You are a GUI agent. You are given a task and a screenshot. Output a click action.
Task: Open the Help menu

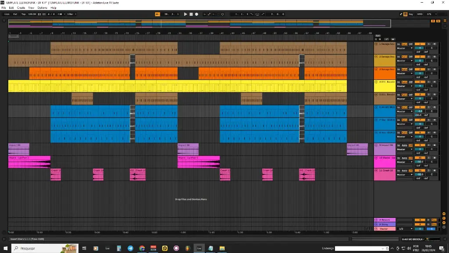click(53, 8)
